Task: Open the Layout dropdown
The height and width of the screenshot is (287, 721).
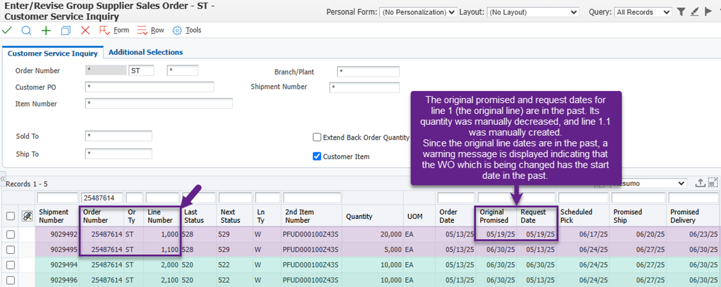Action: [533, 12]
